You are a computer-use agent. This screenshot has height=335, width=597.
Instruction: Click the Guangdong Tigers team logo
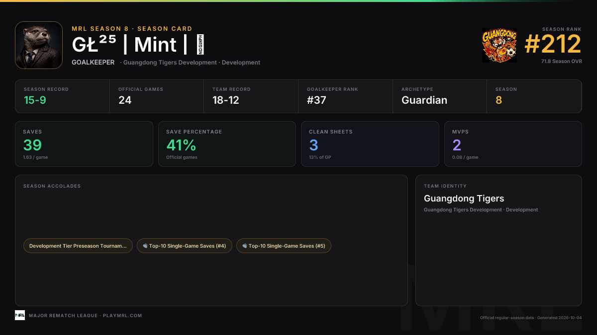(499, 45)
